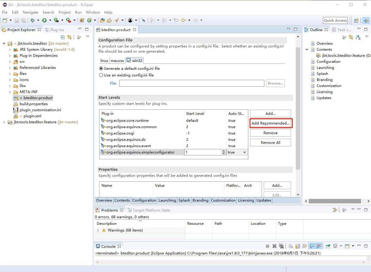This screenshot has width=371, height=272.
Task: Switch to the Branding editor tab
Action: click(x=200, y=200)
